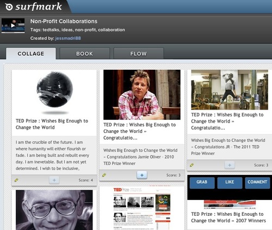
Task: Open the Jamie Oliver photo
Action: [142, 95]
